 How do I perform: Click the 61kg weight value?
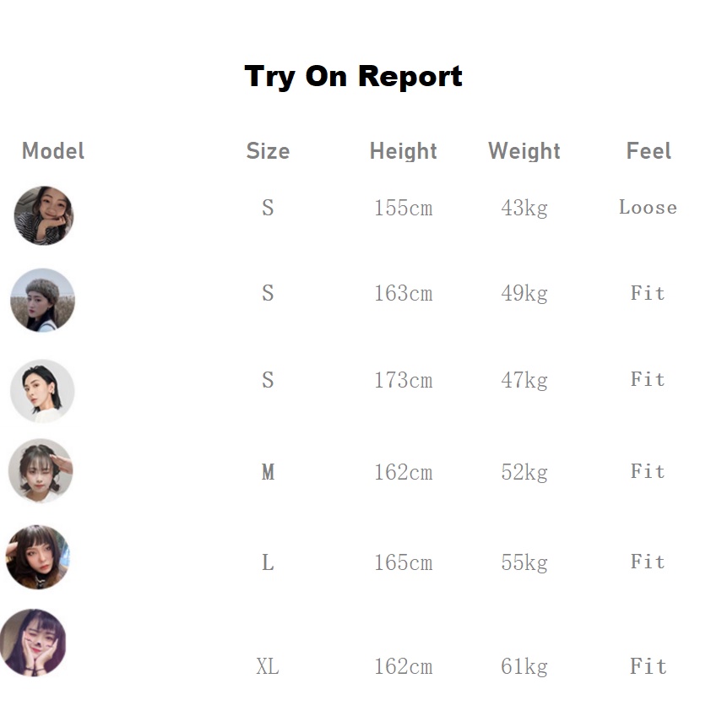coord(524,667)
